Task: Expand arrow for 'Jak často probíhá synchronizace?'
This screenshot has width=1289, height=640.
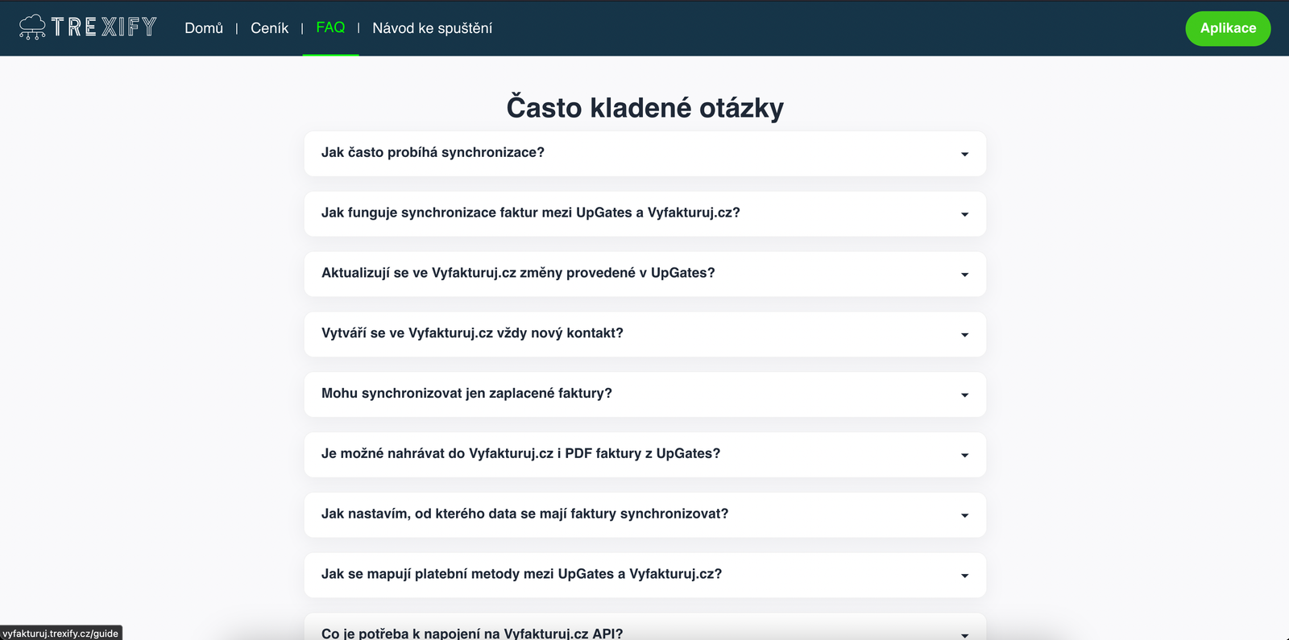Action: tap(964, 154)
